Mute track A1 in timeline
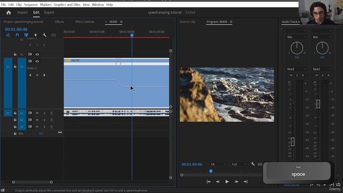The image size is (343, 193). click(x=37, y=113)
